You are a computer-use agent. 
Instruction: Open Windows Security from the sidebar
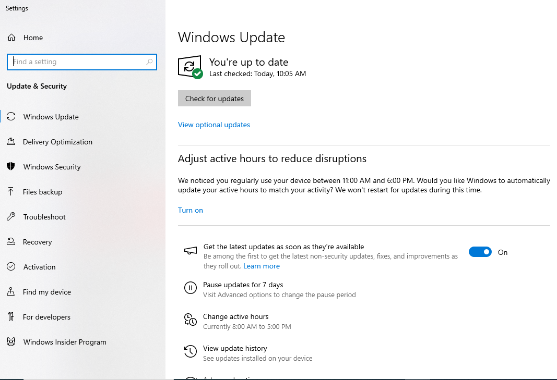click(51, 167)
